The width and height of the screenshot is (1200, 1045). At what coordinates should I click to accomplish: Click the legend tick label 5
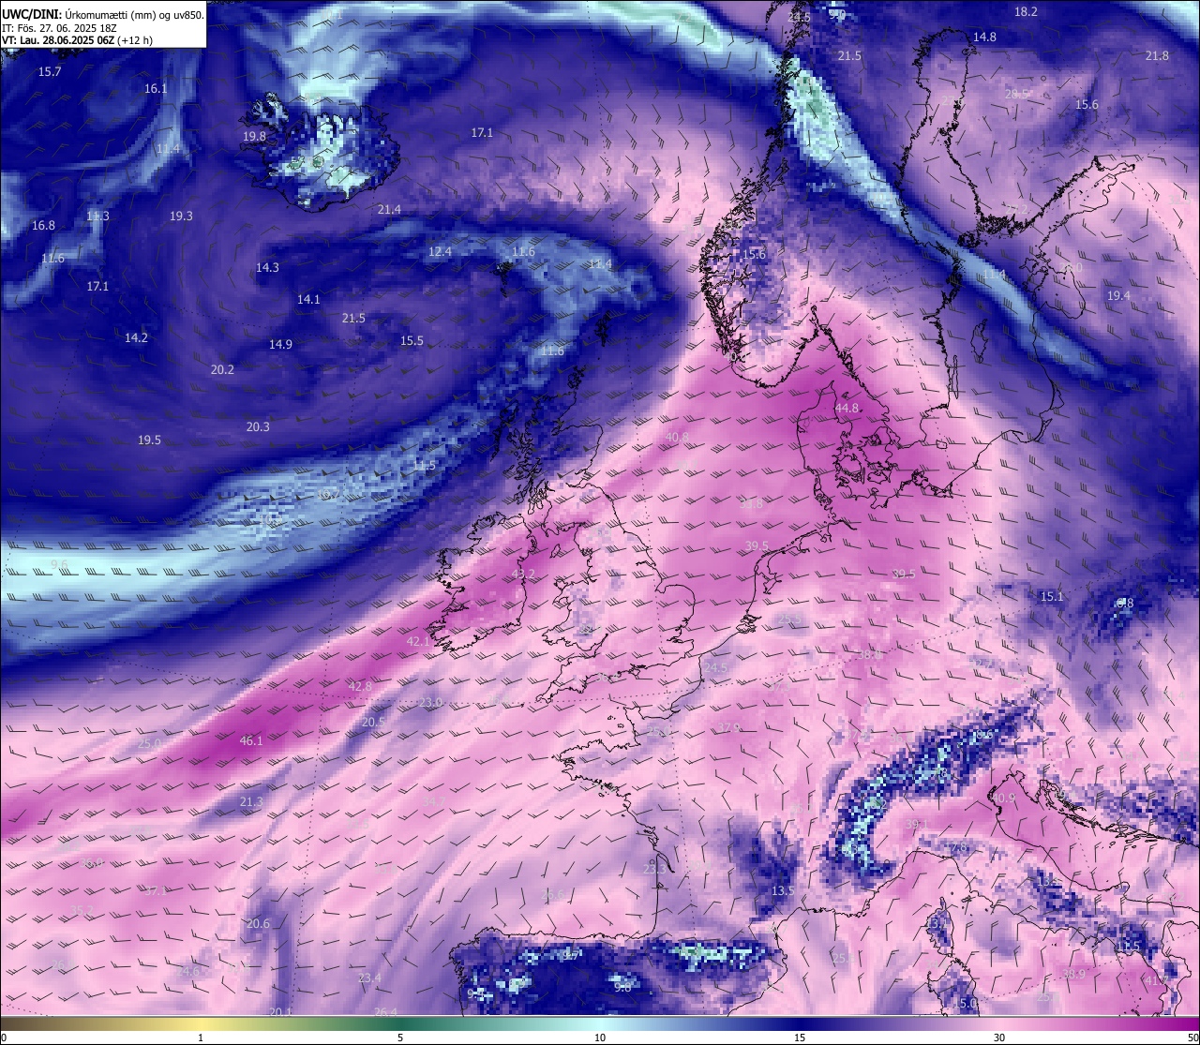tap(400, 1038)
